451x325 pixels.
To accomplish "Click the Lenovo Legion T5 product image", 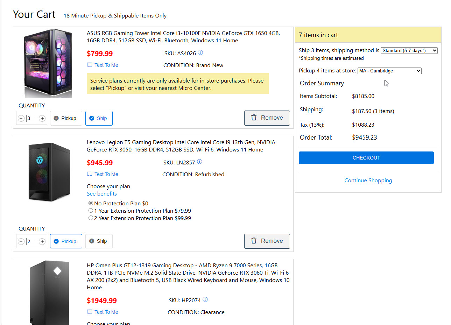I will click(x=49, y=171).
